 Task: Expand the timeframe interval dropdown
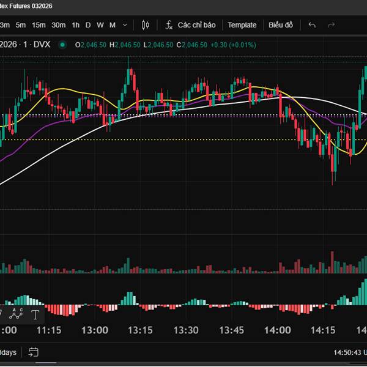pyautogui.click(x=125, y=25)
